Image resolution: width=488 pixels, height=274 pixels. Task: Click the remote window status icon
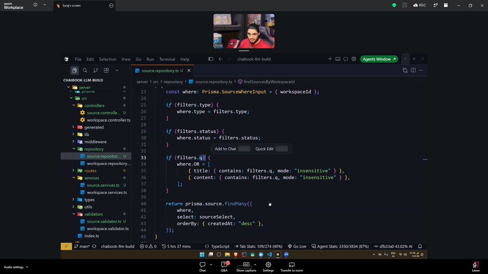click(66, 246)
